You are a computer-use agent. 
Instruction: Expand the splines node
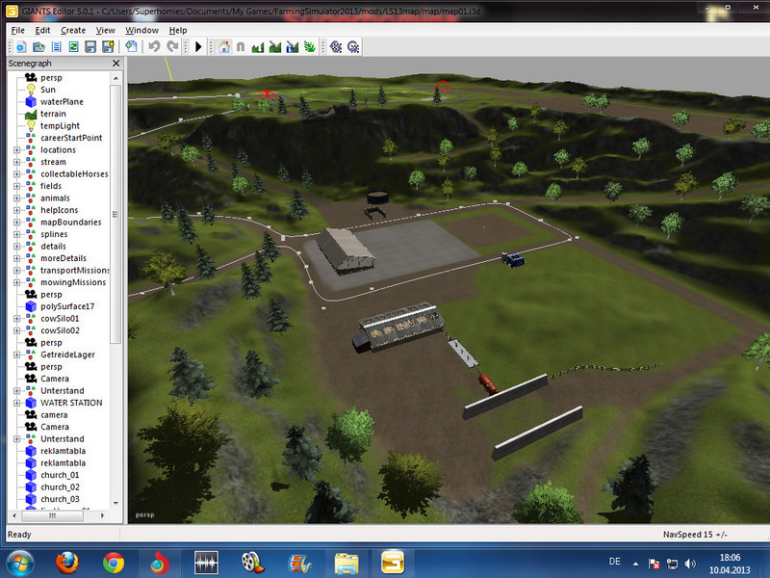(x=16, y=234)
